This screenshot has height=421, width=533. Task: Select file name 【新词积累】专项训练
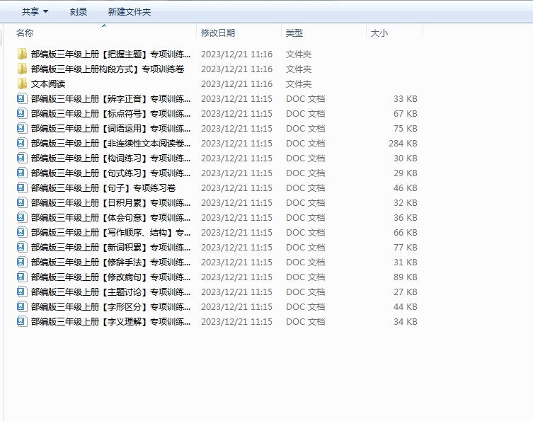(x=111, y=248)
